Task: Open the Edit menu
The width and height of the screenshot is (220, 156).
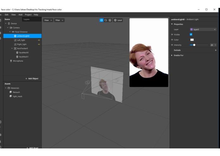Action: (7, 15)
